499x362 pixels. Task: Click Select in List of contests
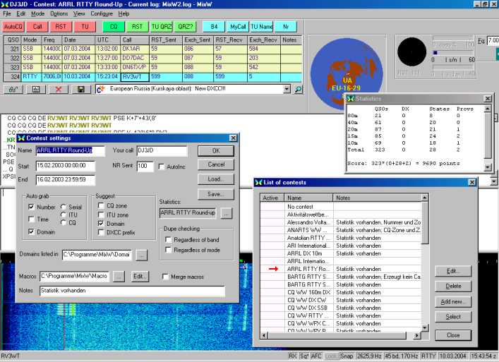tap(453, 317)
